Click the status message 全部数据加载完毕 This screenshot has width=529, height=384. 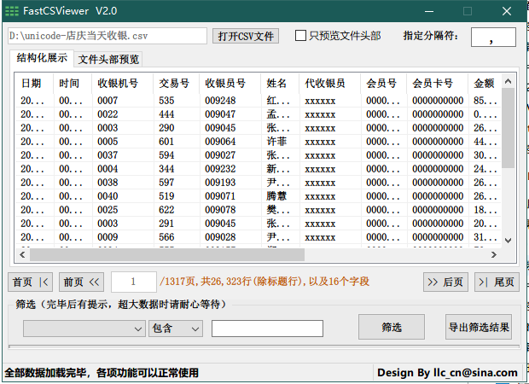(102, 373)
